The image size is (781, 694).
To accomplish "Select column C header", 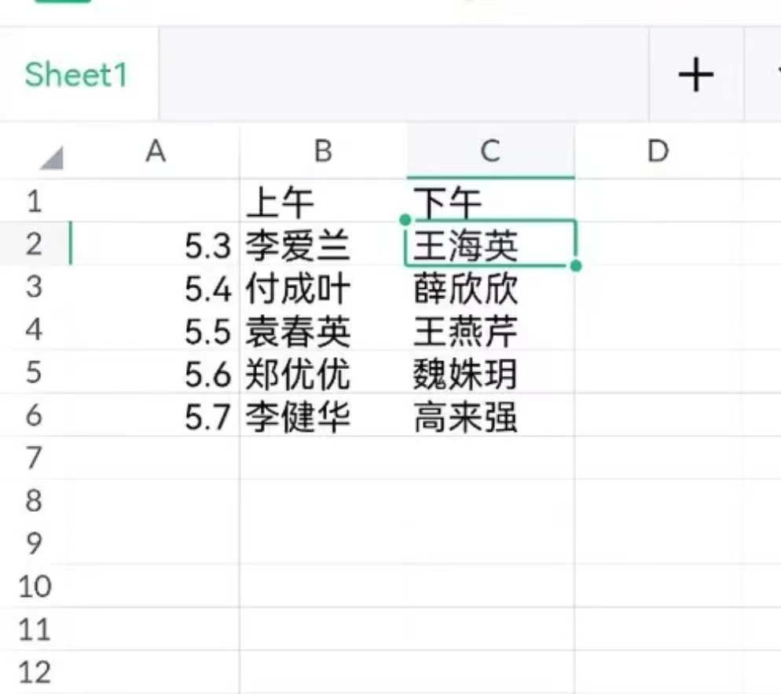I will point(490,151).
